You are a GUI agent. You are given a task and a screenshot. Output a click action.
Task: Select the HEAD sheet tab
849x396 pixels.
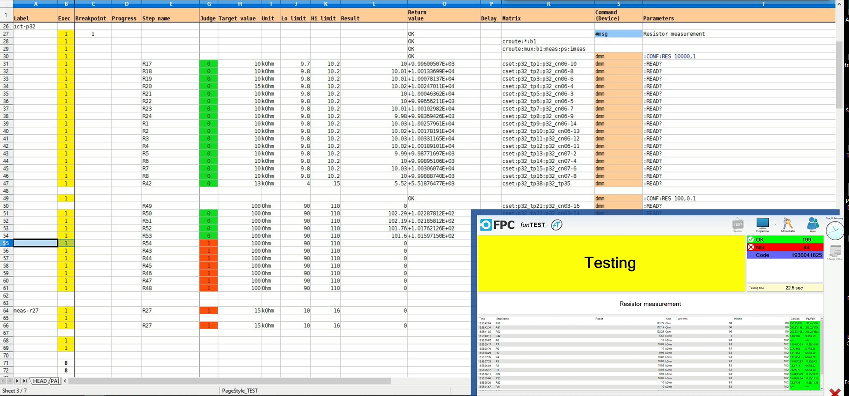pyautogui.click(x=40, y=381)
